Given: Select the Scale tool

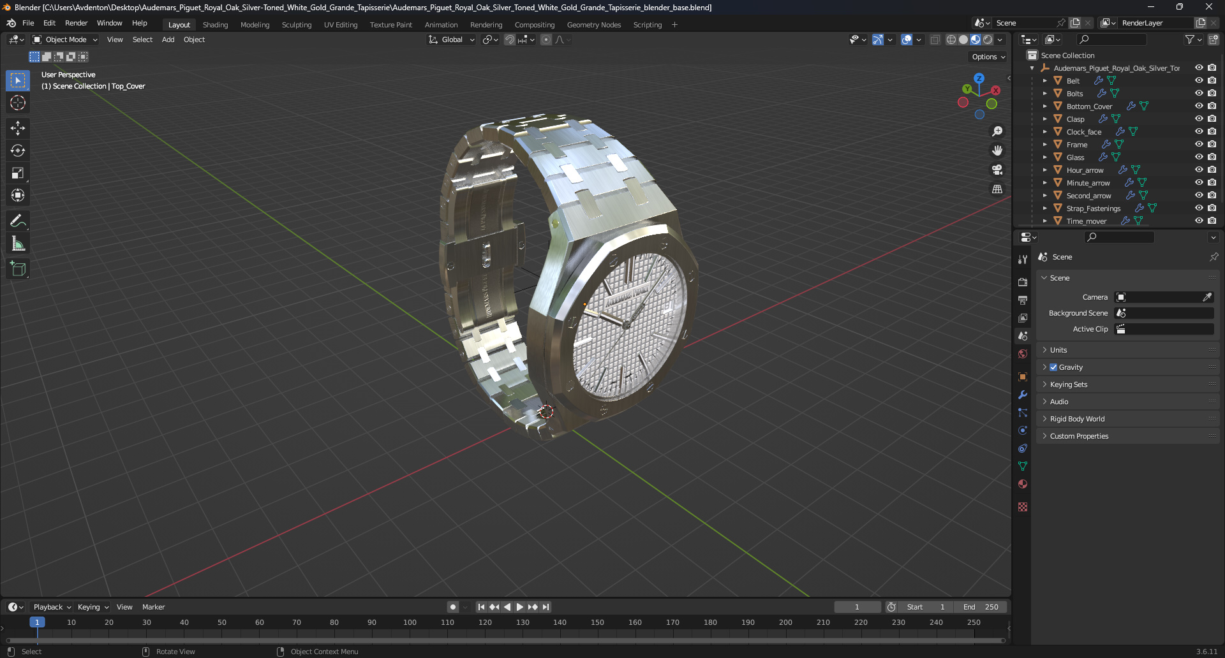Looking at the screenshot, I should (x=18, y=173).
